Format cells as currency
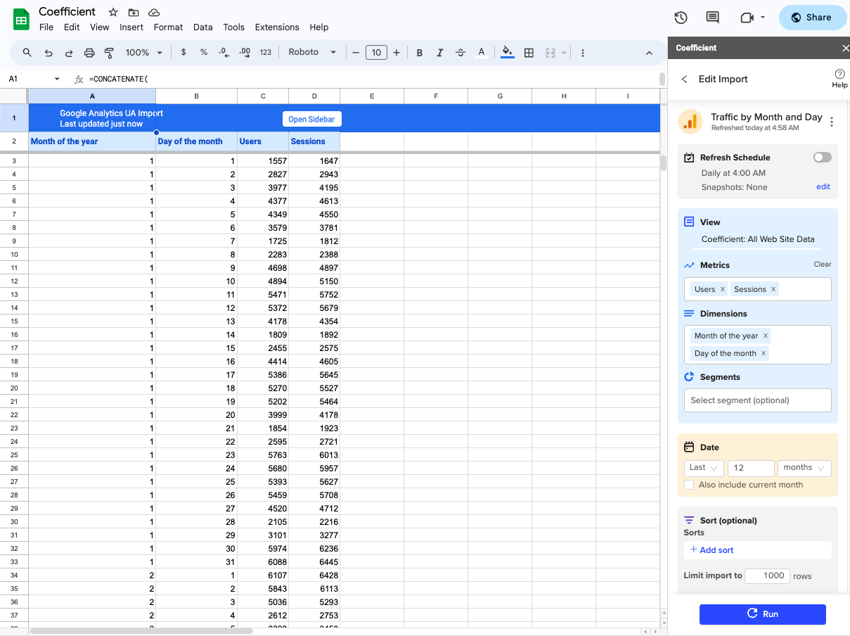Image resolution: width=850 pixels, height=636 pixels. [x=183, y=52]
